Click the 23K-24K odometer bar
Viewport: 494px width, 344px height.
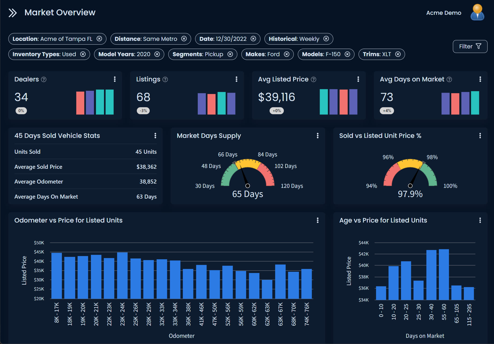click(122, 275)
